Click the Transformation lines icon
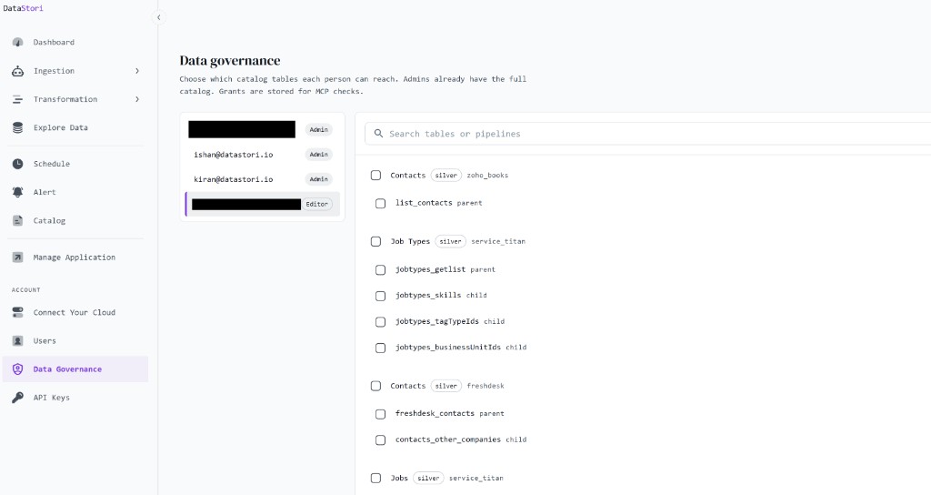The image size is (931, 495). [x=18, y=99]
